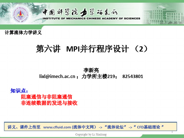Click the '流体论坛' quoted text
The width and height of the screenshot is (184, 138).
115,127
